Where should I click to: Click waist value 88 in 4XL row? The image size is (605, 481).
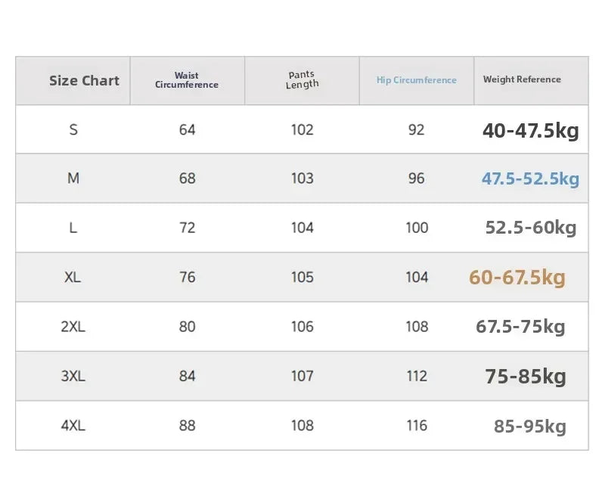(187, 426)
